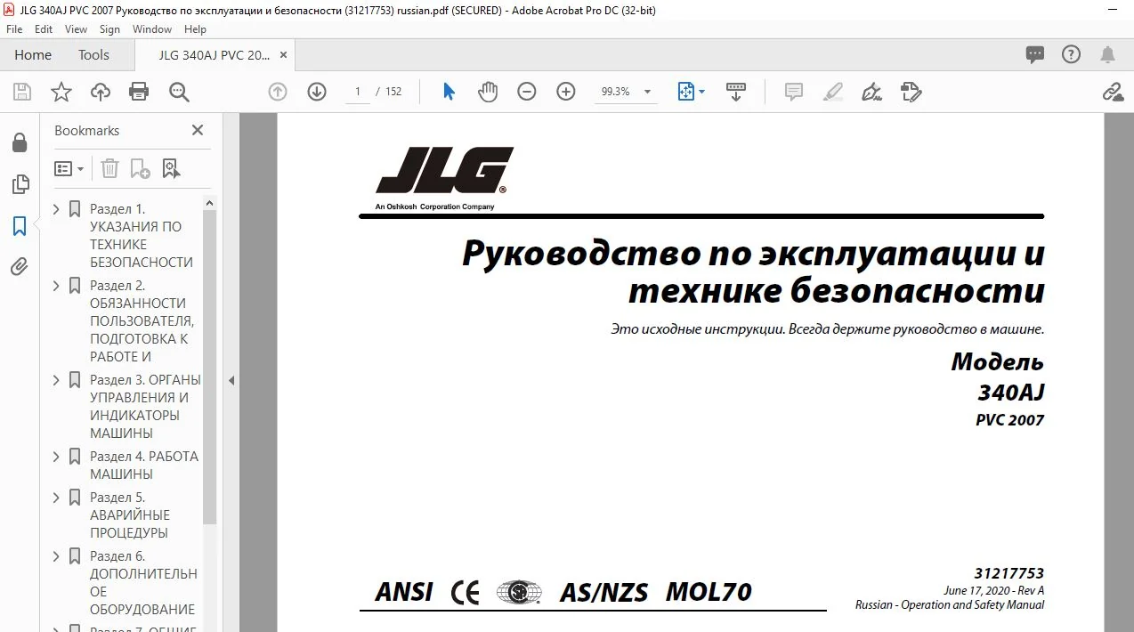The width and height of the screenshot is (1134, 632).
Task: Share link to file icon
Action: (x=1112, y=92)
